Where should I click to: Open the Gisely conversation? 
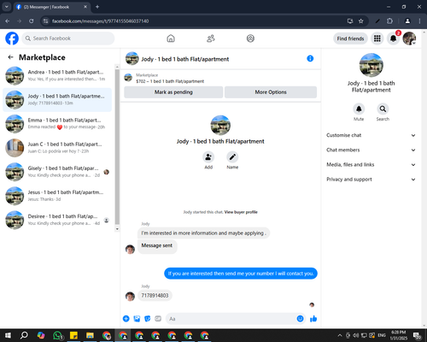click(57, 172)
